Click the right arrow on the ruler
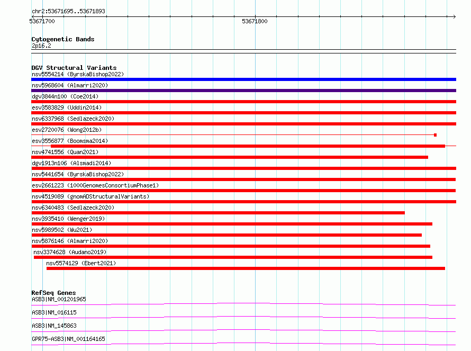The width and height of the screenshot is (471, 351). point(454,16)
